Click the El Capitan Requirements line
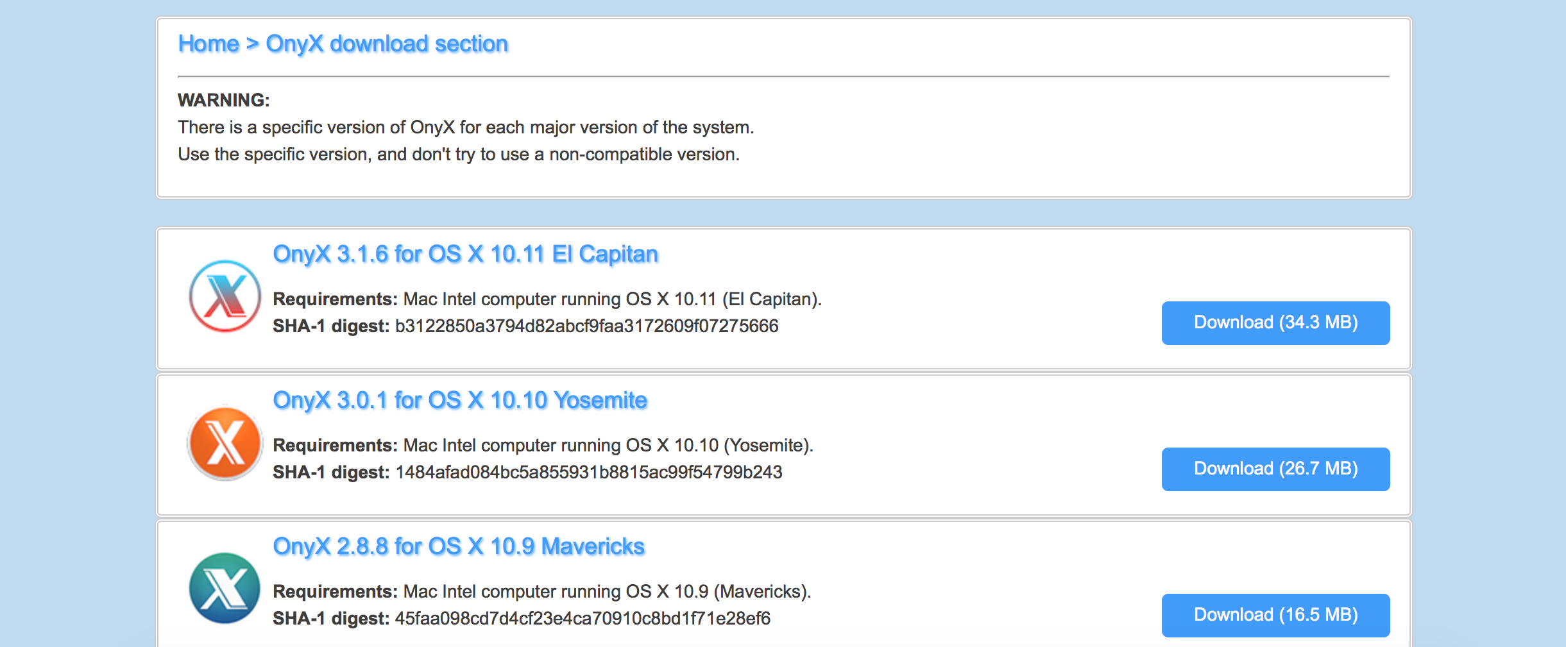1566x647 pixels. [x=547, y=299]
